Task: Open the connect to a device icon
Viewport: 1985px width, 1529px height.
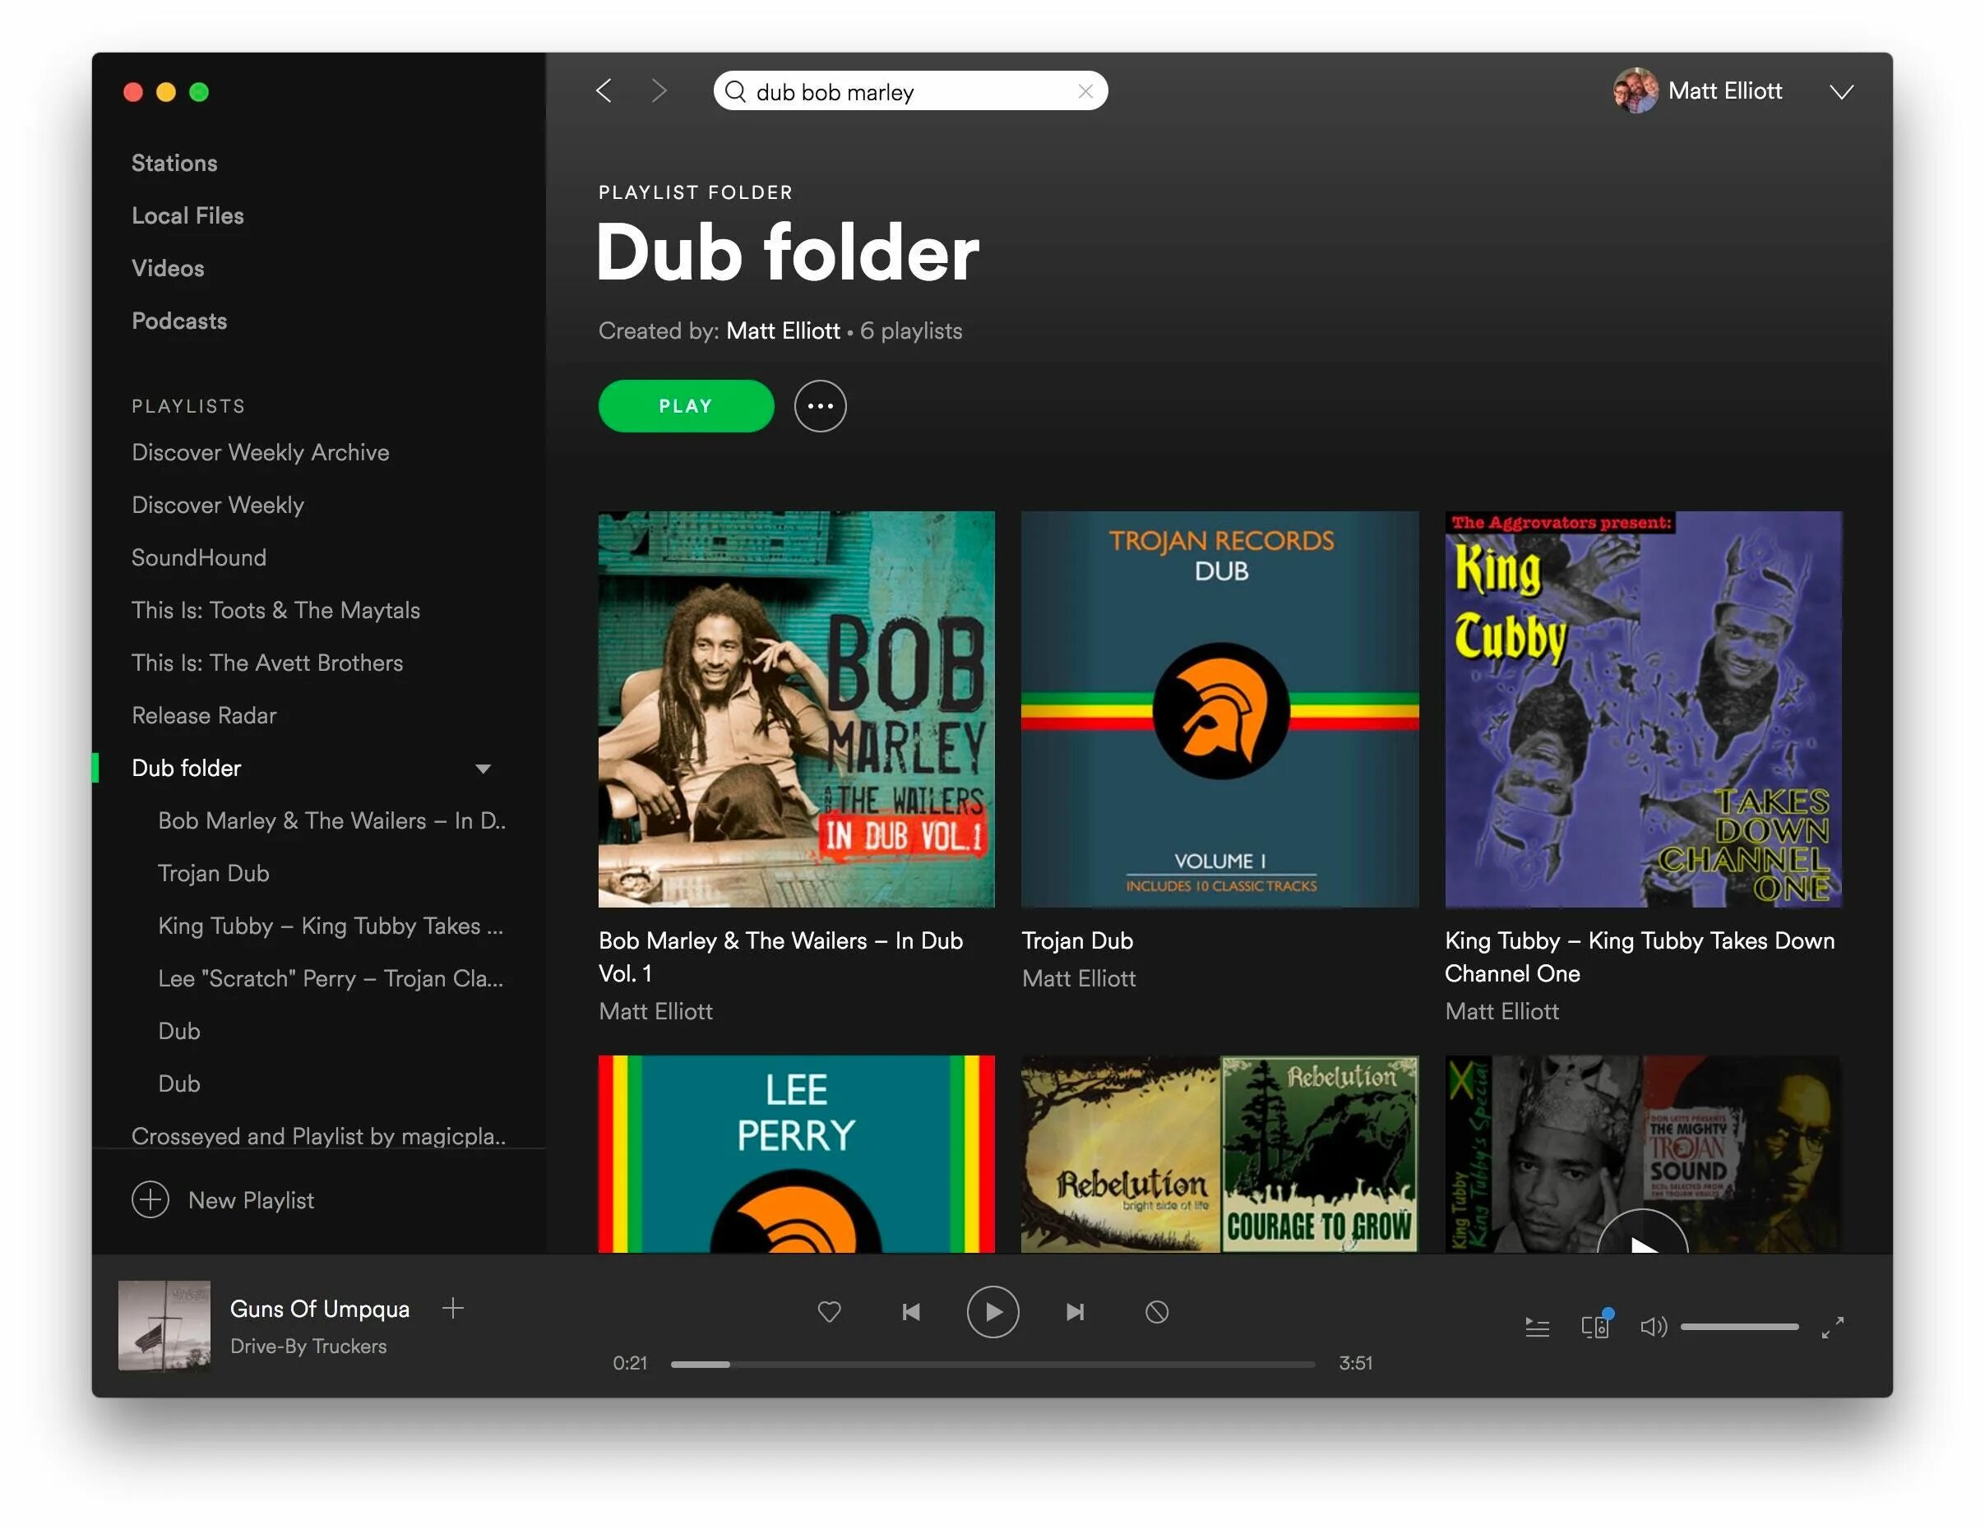Action: [1595, 1327]
